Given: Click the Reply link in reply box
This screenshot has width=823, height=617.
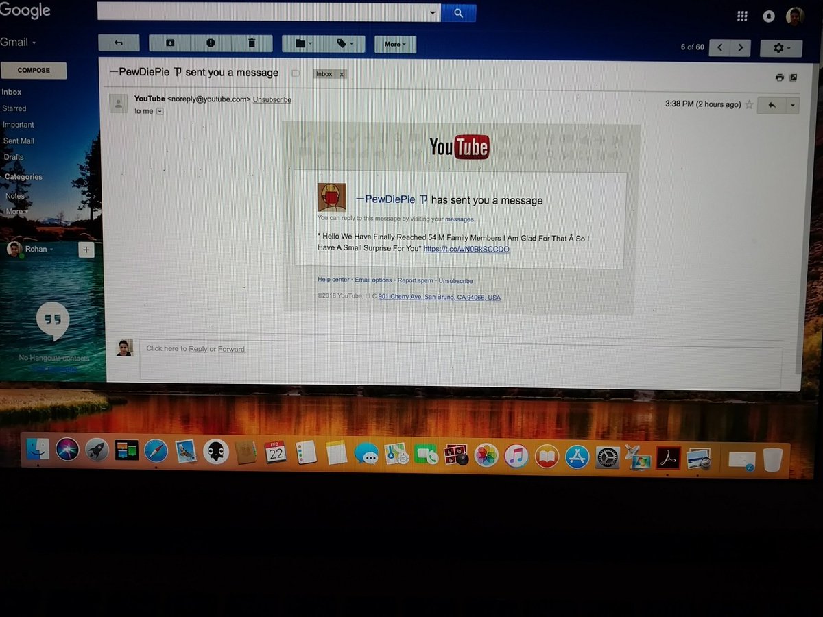Looking at the screenshot, I should point(198,349).
